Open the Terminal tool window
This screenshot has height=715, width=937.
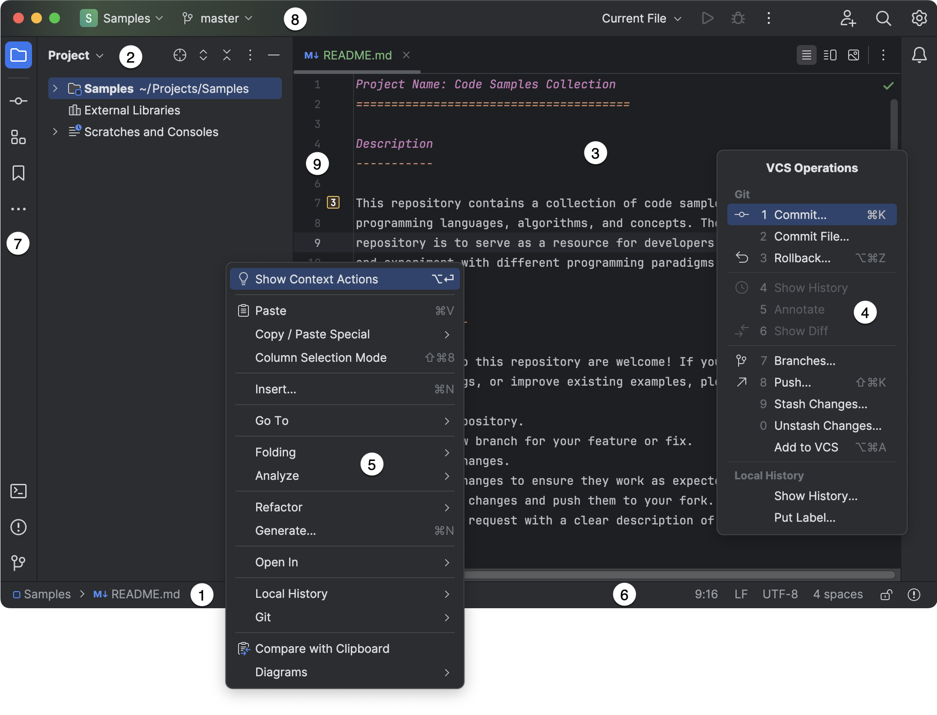[x=18, y=491]
